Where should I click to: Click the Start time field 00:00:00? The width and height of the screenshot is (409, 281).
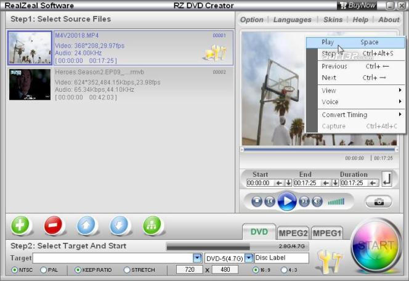(261, 183)
